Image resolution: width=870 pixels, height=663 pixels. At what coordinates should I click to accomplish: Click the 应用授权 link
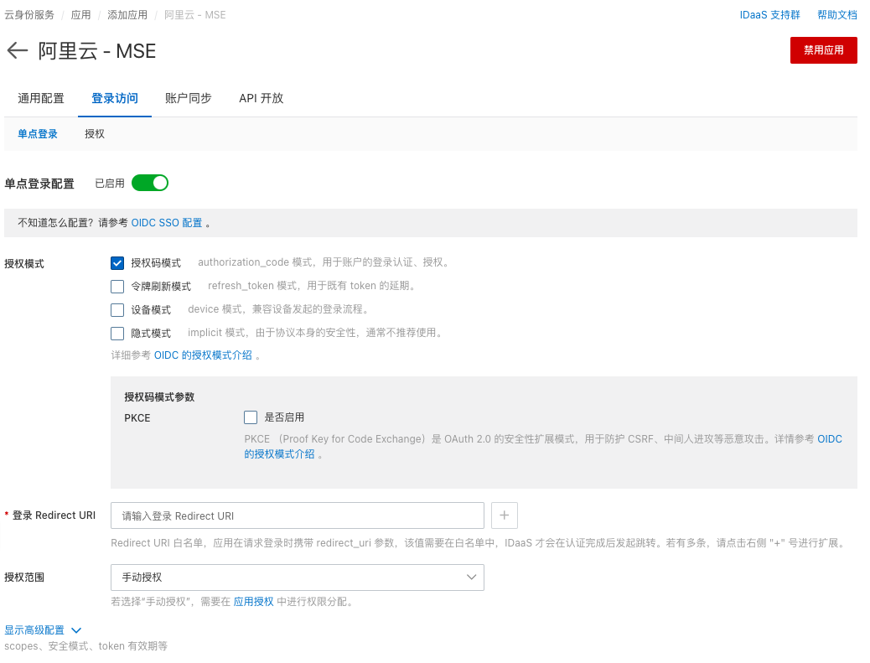[x=254, y=602]
